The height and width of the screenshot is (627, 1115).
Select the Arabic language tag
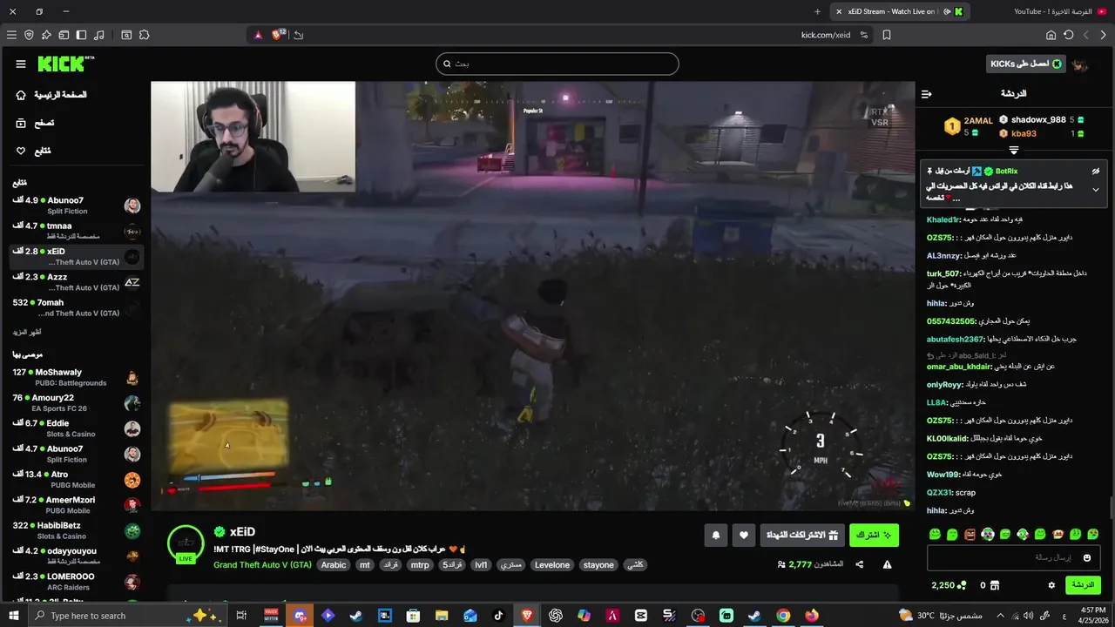pos(334,565)
